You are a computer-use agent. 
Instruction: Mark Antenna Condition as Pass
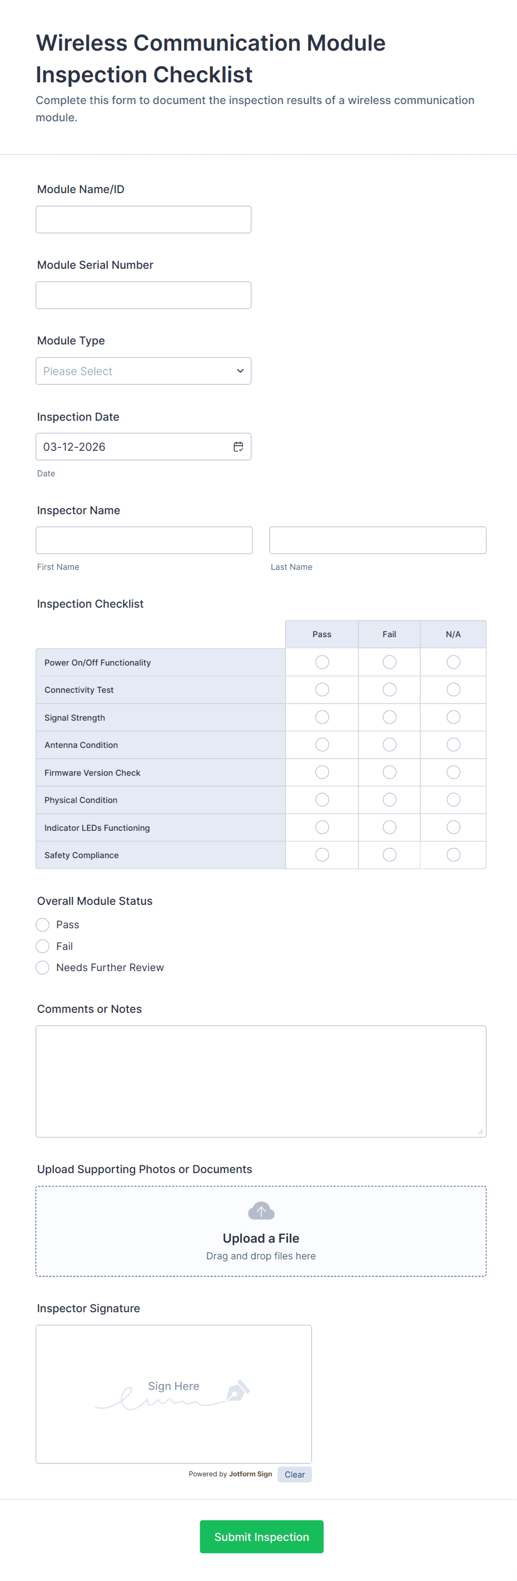pos(322,745)
